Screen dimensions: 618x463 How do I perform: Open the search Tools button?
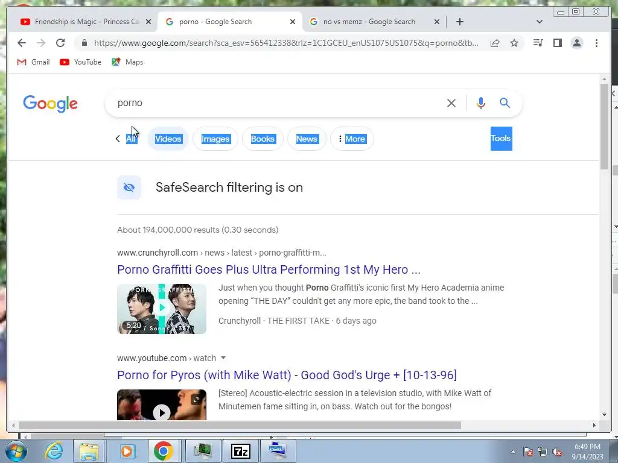501,139
